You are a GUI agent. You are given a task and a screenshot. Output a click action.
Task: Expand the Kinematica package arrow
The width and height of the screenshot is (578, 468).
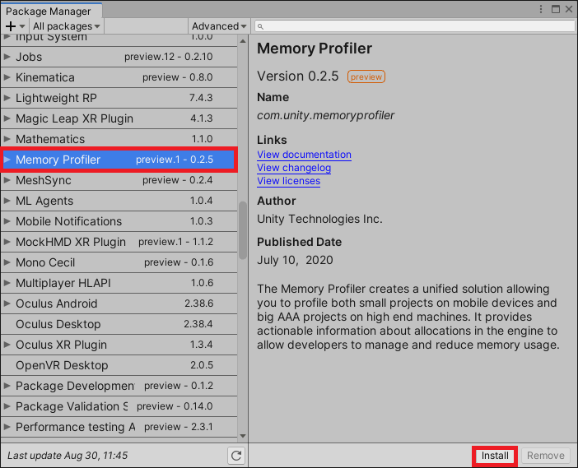(x=7, y=77)
